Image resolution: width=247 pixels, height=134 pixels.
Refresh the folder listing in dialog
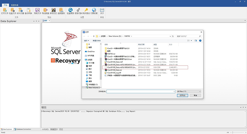pyautogui.click(x=173, y=36)
